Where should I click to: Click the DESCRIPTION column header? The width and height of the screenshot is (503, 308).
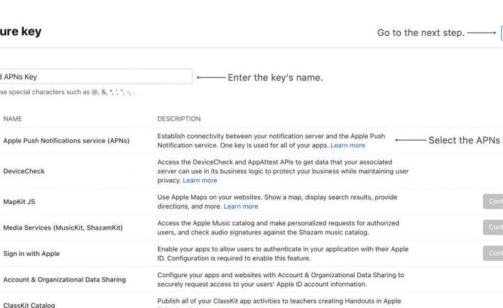click(179, 119)
